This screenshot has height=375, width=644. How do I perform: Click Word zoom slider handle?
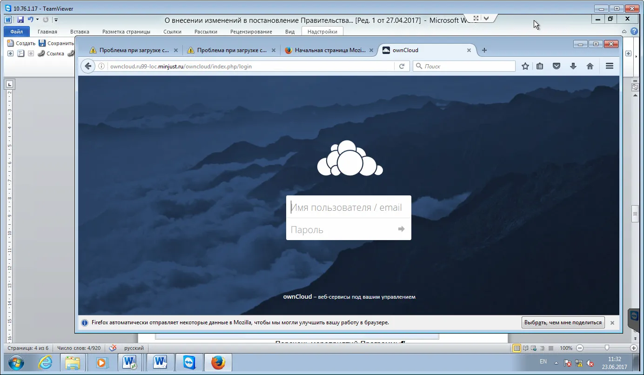click(607, 348)
